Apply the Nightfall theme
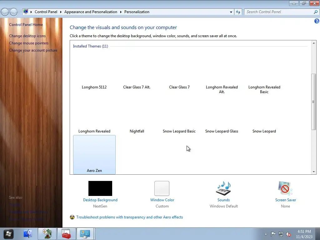The width and height of the screenshot is (320, 240). [137, 115]
